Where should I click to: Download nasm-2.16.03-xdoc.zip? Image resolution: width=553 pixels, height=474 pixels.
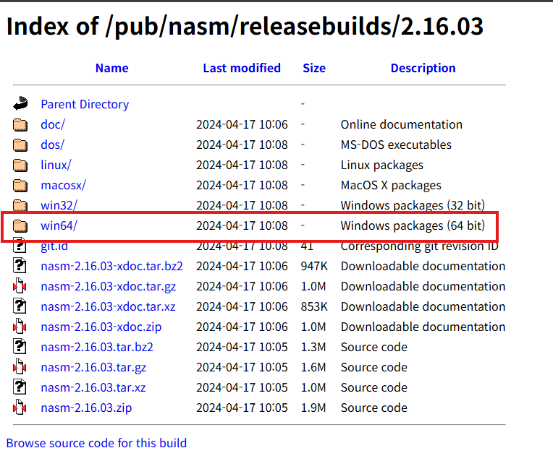(x=101, y=327)
